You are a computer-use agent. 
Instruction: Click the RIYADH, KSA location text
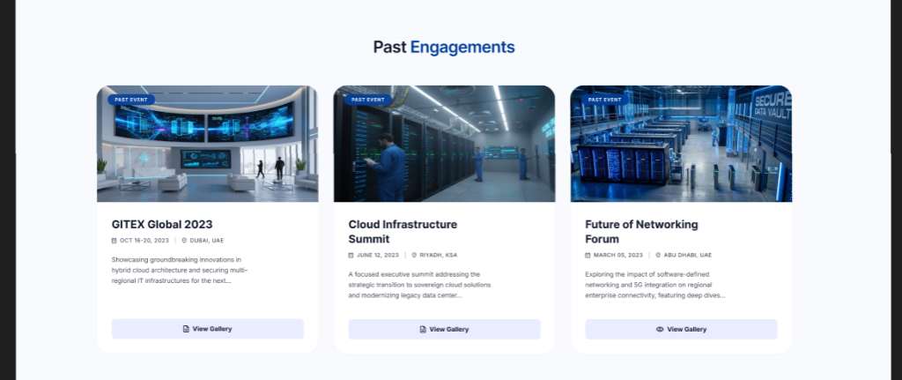[x=439, y=255]
